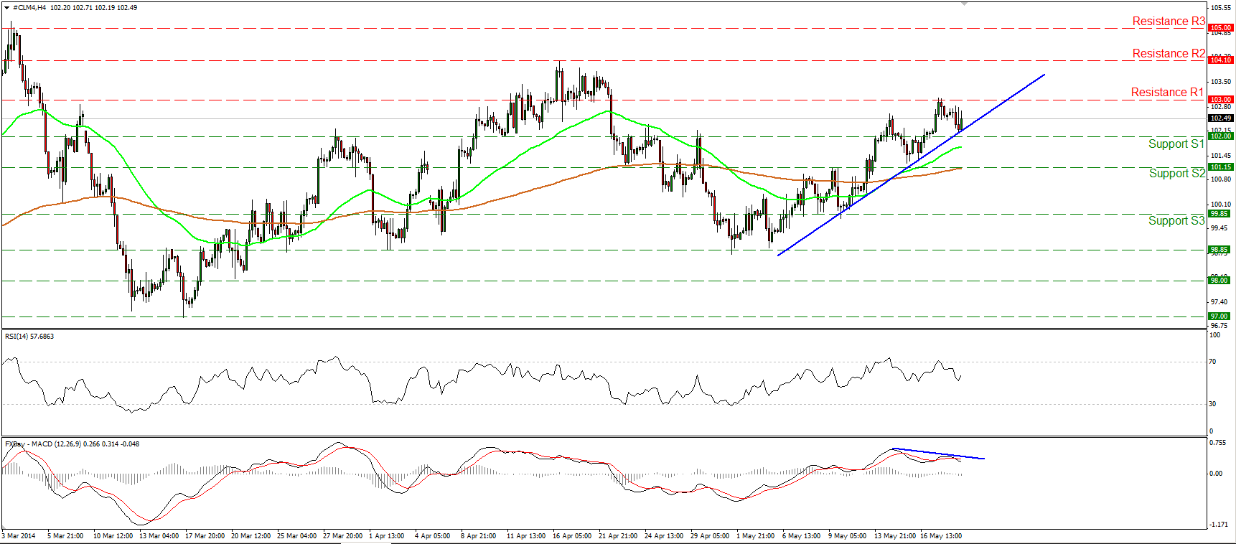Click the 25 Mar 04:00 date label

297,536
